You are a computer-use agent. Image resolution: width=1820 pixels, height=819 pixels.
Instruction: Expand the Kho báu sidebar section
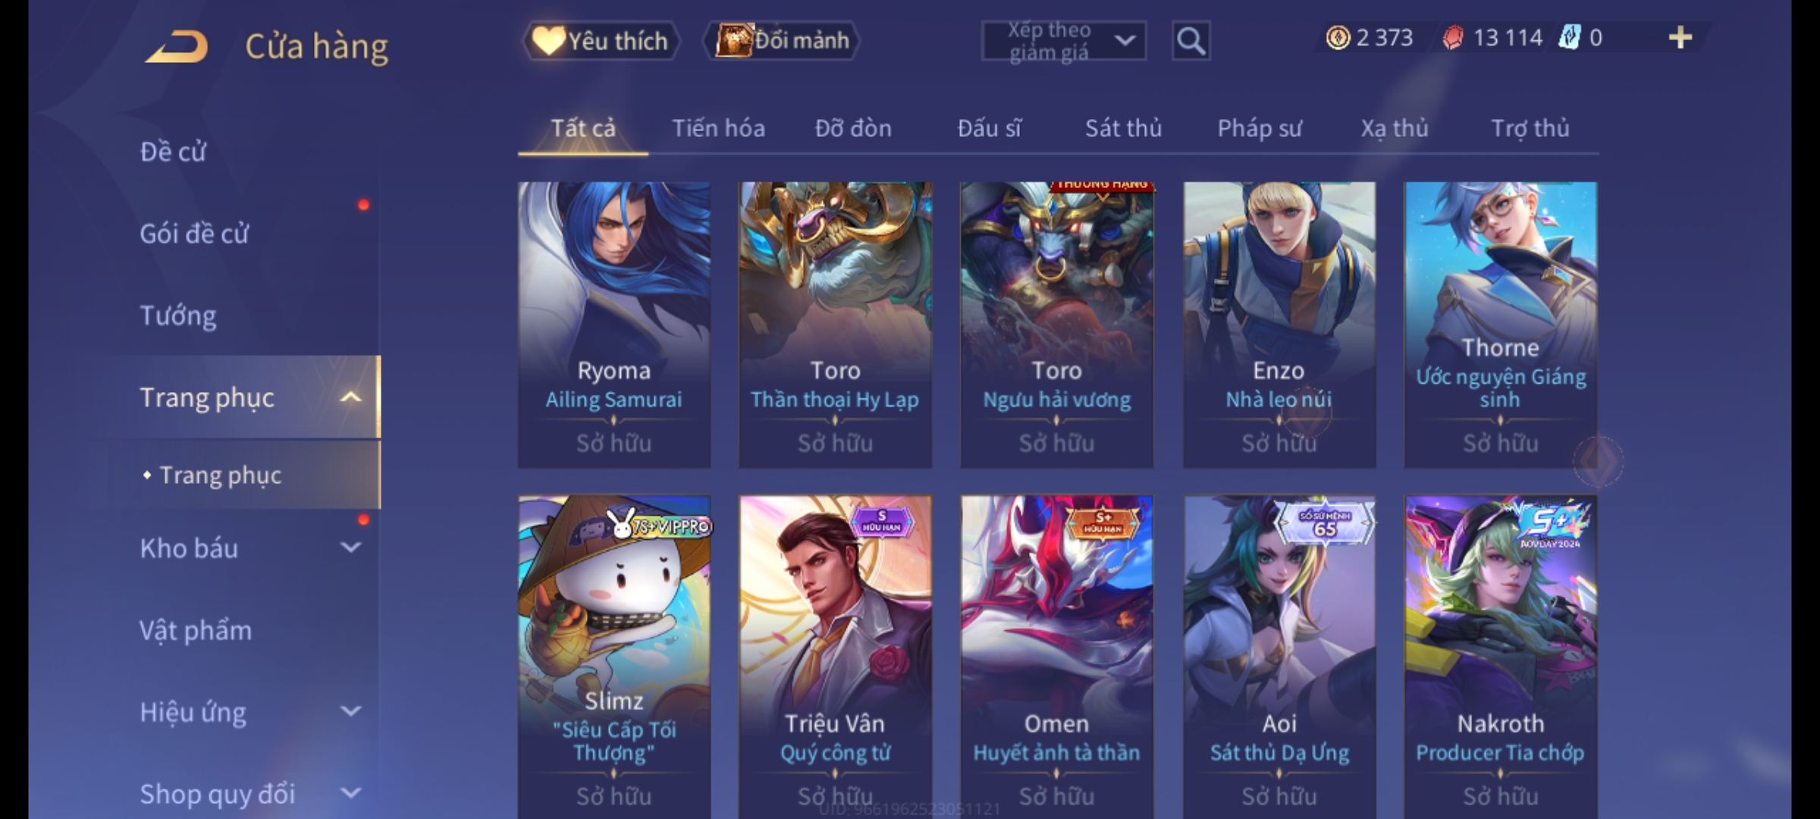pyautogui.click(x=350, y=548)
